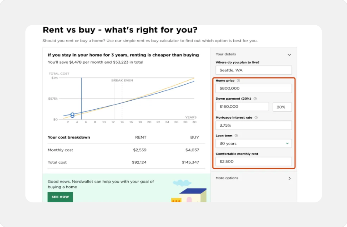Open the Loan term 30 years dropdown
347x227 pixels.
coord(254,144)
